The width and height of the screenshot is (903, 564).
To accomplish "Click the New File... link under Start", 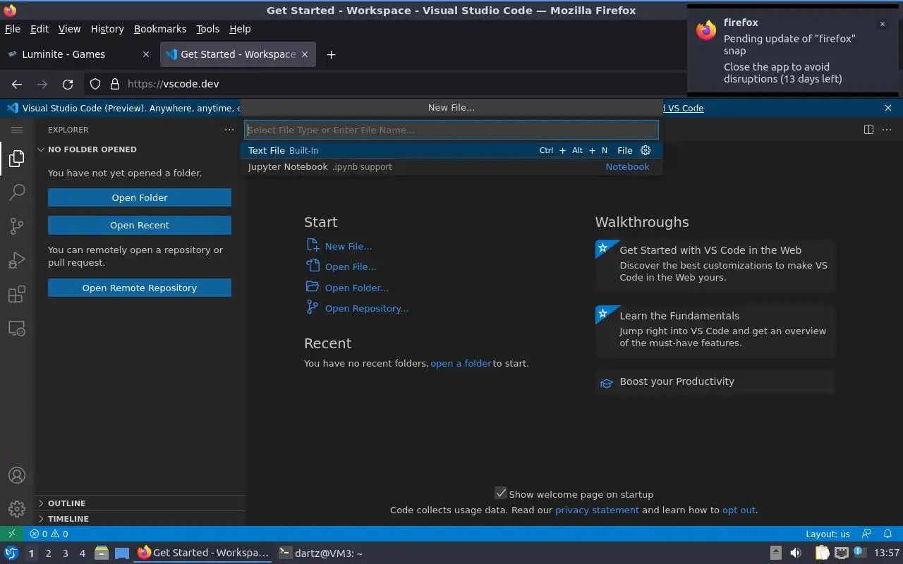I will pos(349,246).
